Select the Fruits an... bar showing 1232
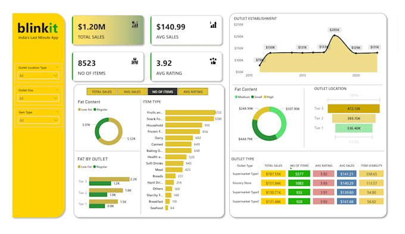 pyautogui.click(x=191, y=112)
